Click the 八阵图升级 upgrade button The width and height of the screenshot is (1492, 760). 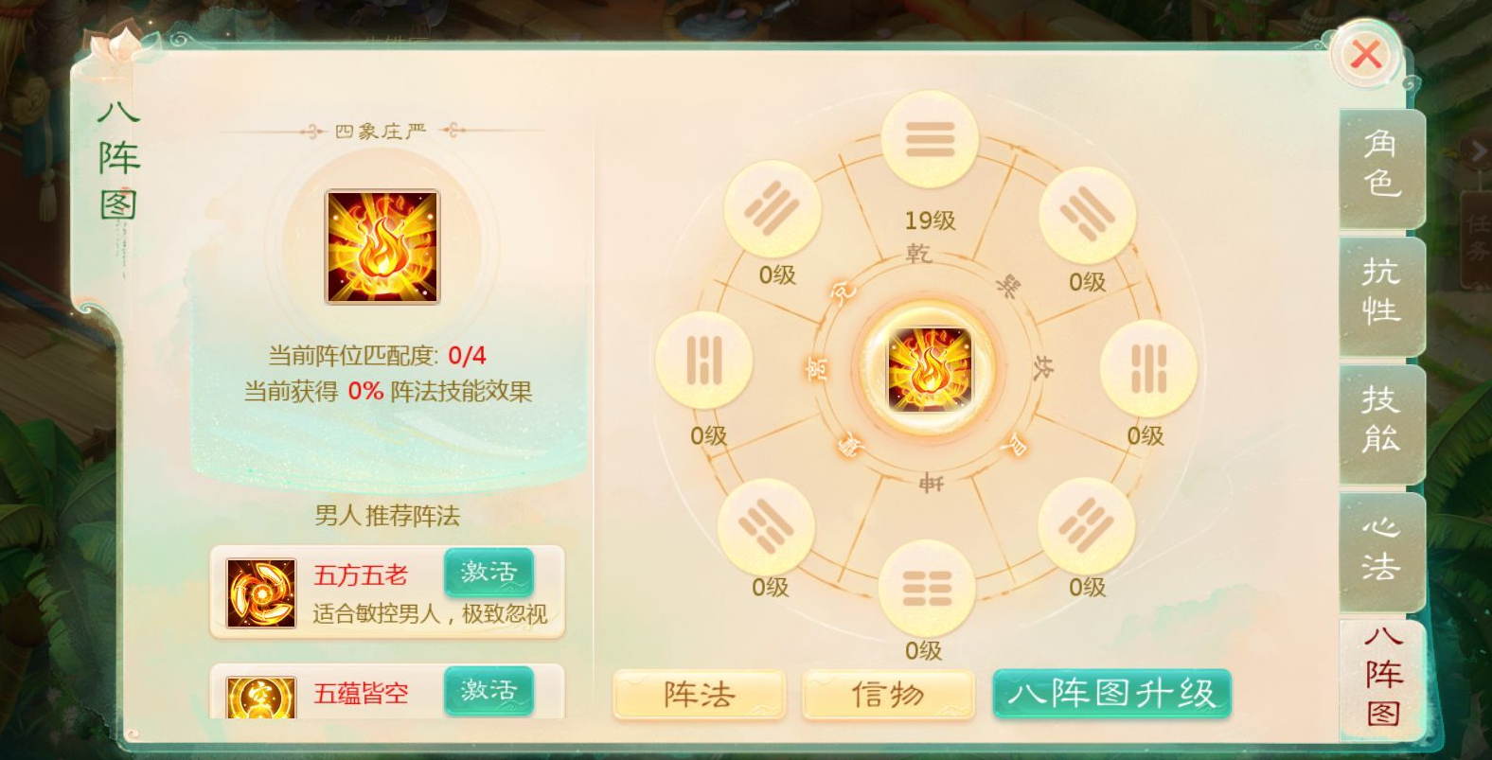click(x=1112, y=694)
